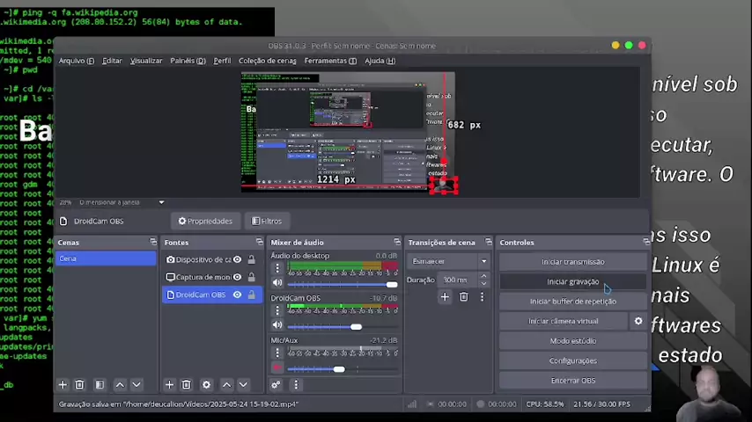
Task: Mute DroidCam OBS audio speaker icon
Action: pos(277,325)
